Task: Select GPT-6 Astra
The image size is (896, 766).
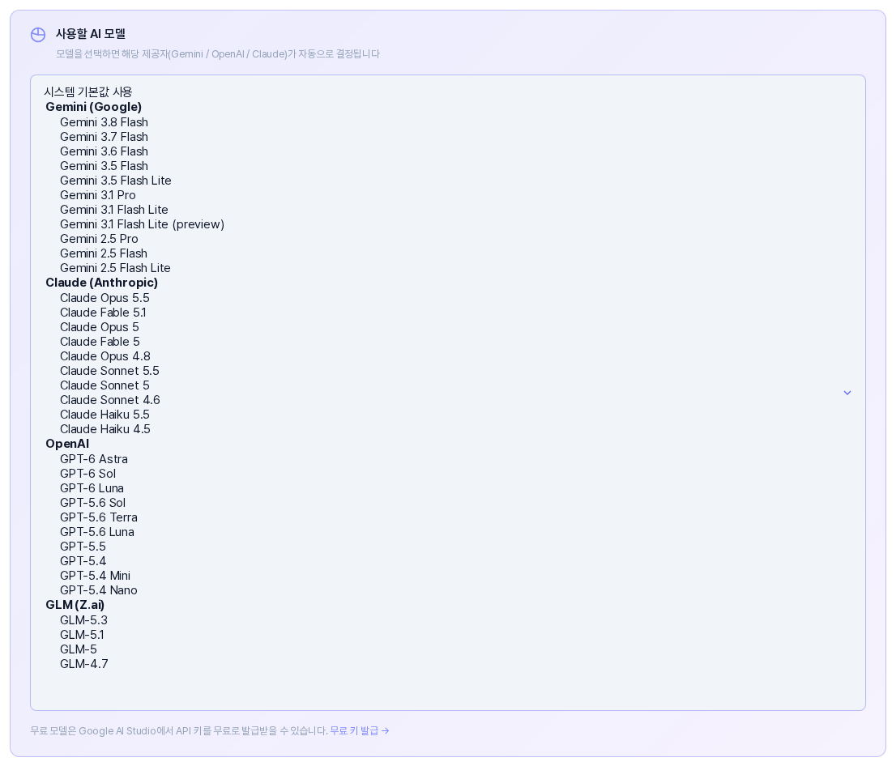Action: (x=94, y=459)
